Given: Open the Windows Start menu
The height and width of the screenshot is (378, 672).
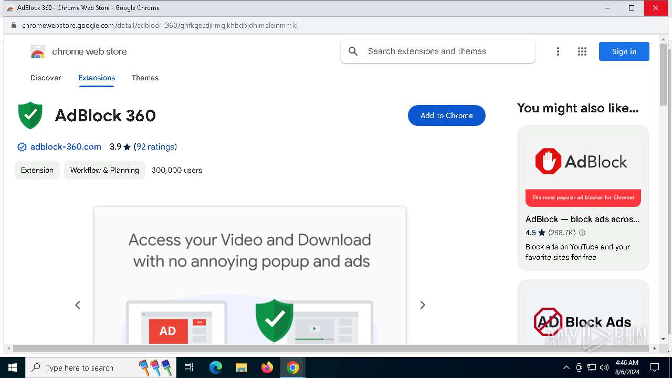Looking at the screenshot, I should (13, 367).
